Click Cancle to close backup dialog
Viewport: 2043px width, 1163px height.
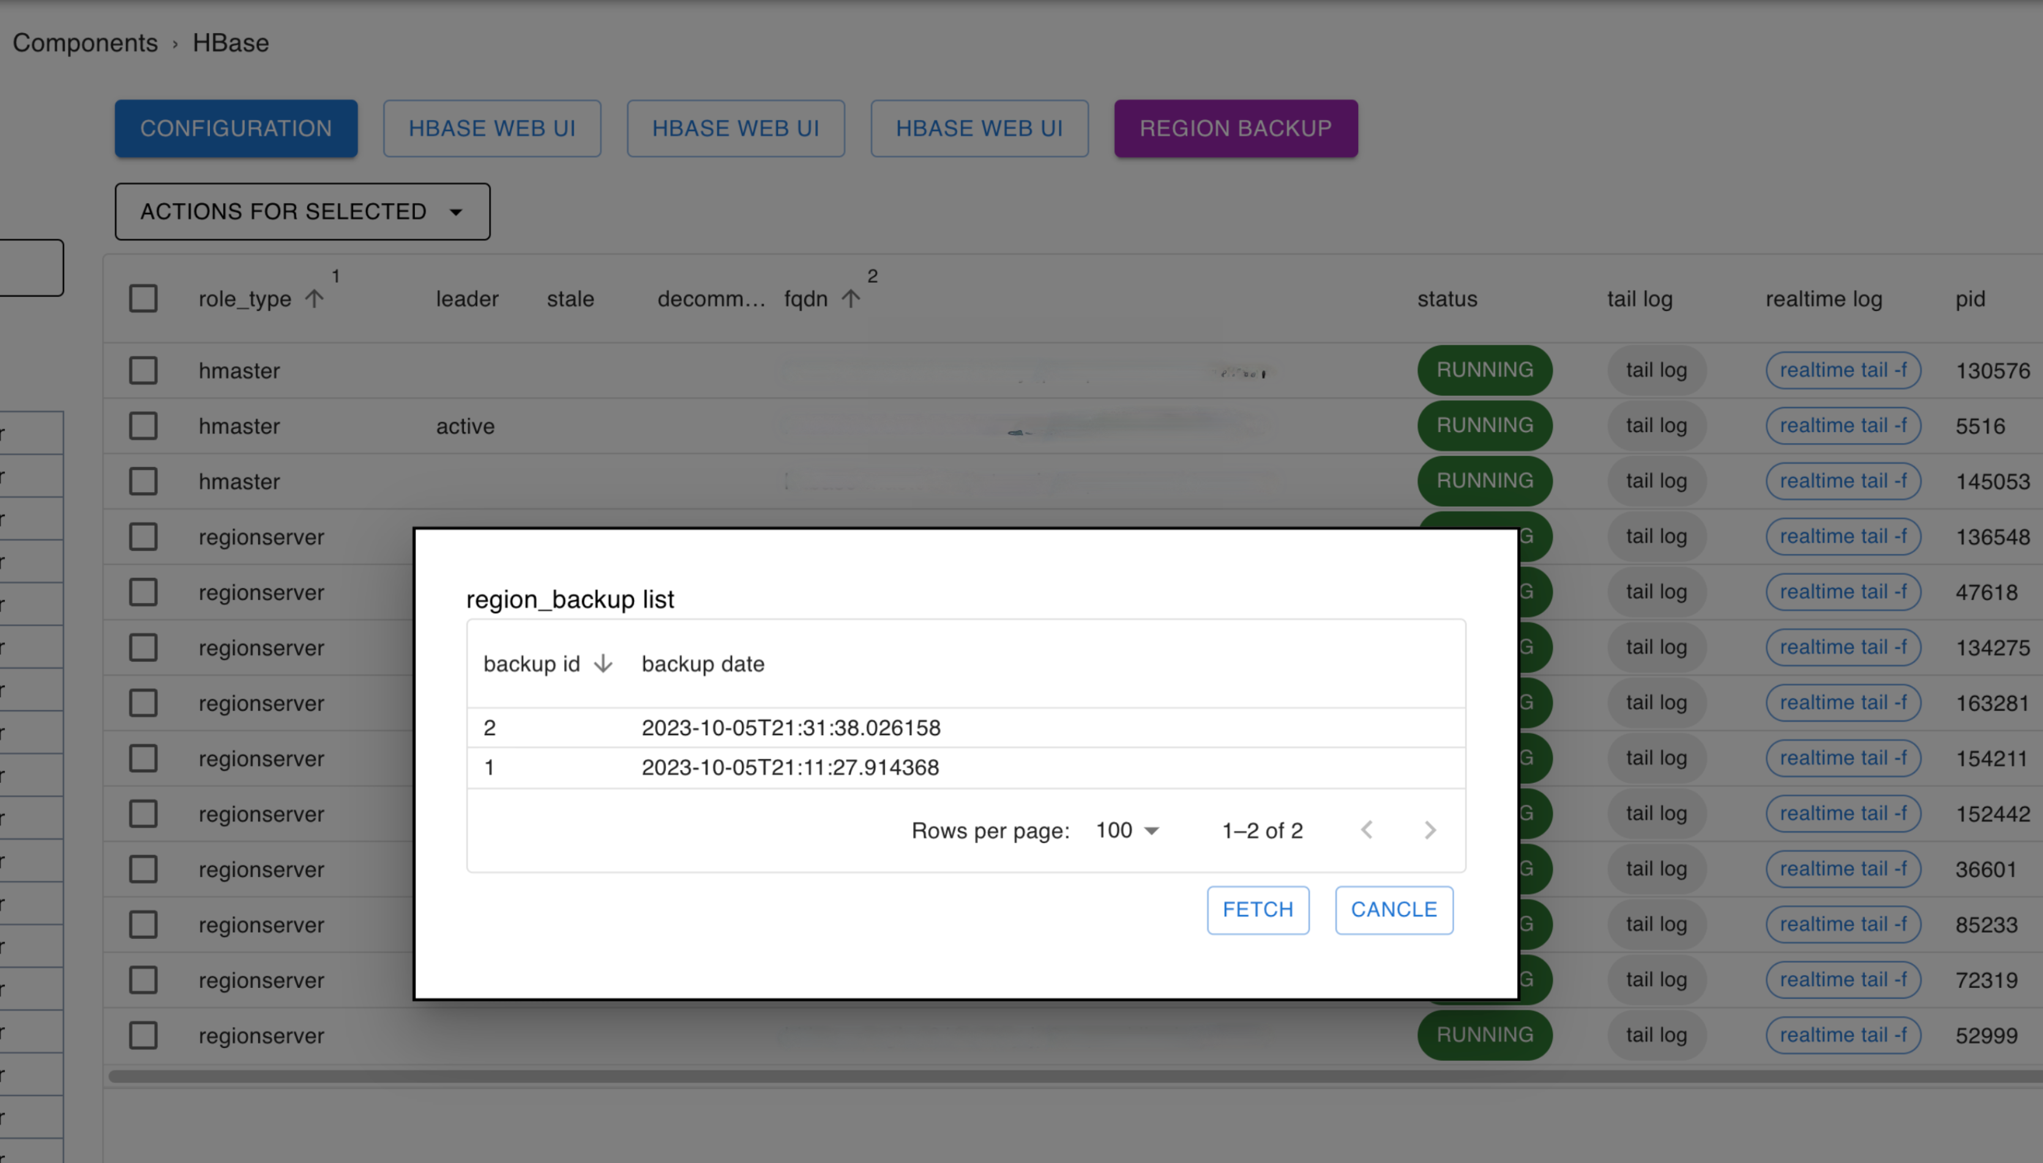coord(1394,910)
